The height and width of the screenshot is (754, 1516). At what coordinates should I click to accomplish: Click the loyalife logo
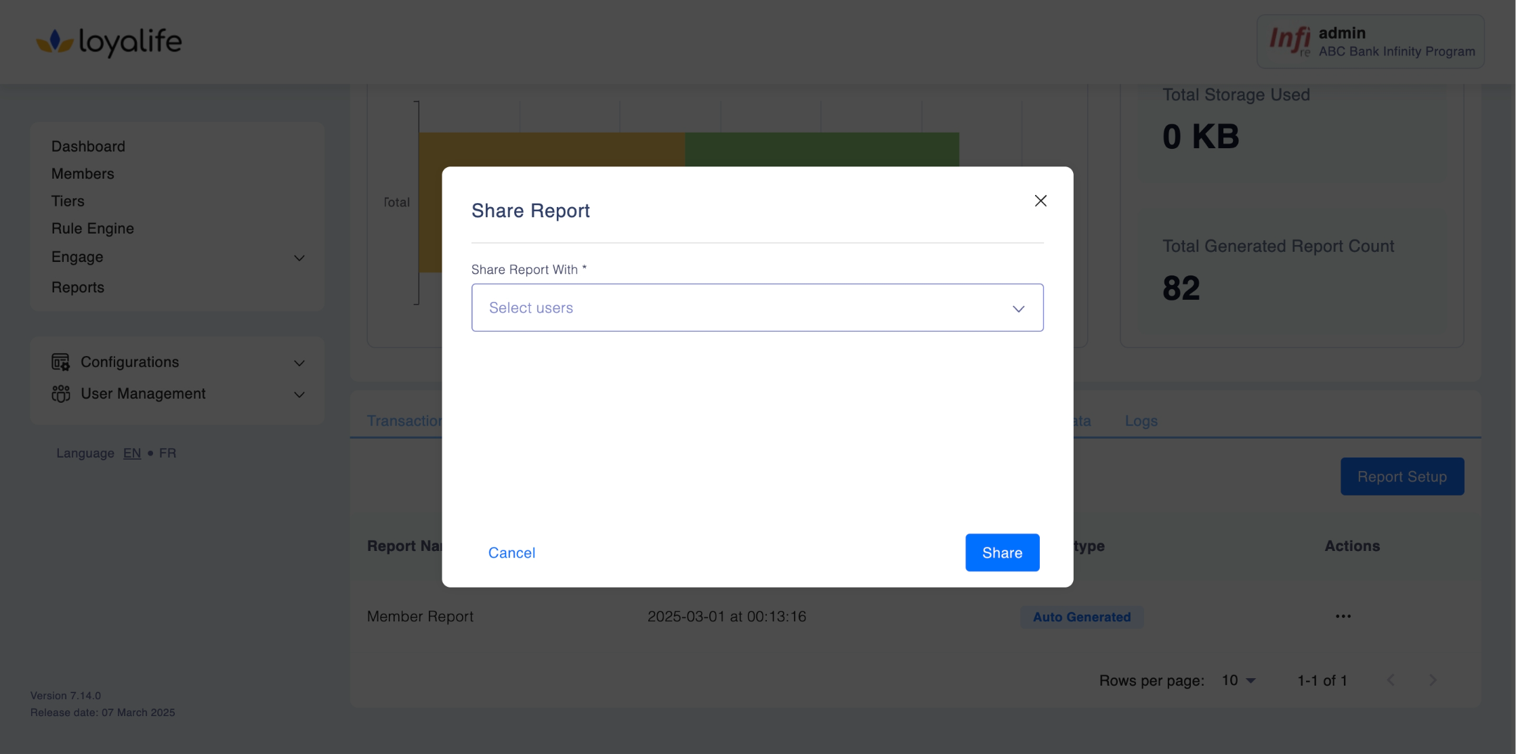point(109,41)
